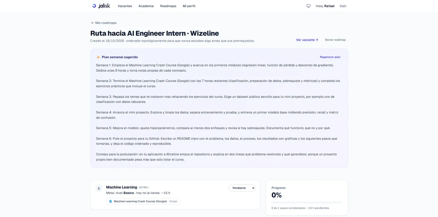Open Mi perfil in the navigation

[x=189, y=6]
